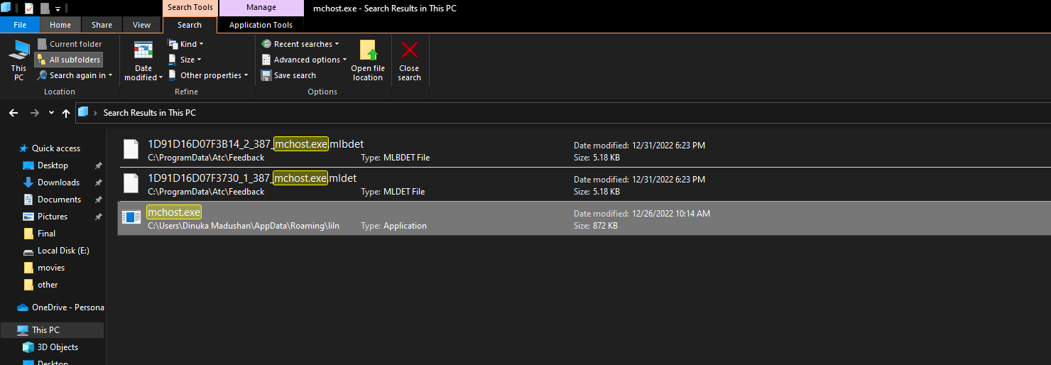This screenshot has width=1051, height=365.
Task: Click the OneDrive cloud icon
Action: 23,307
